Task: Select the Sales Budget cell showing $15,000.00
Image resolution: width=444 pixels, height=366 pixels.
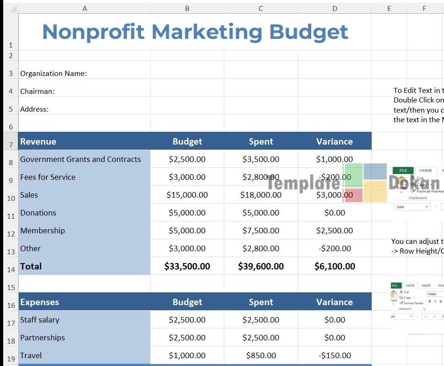Action: point(187,195)
